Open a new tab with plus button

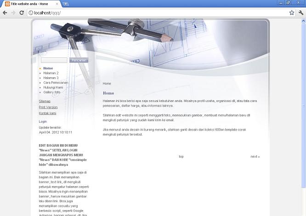[x=66, y=4]
